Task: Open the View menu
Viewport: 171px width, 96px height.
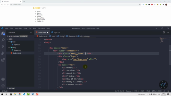Action: coord(25,29)
